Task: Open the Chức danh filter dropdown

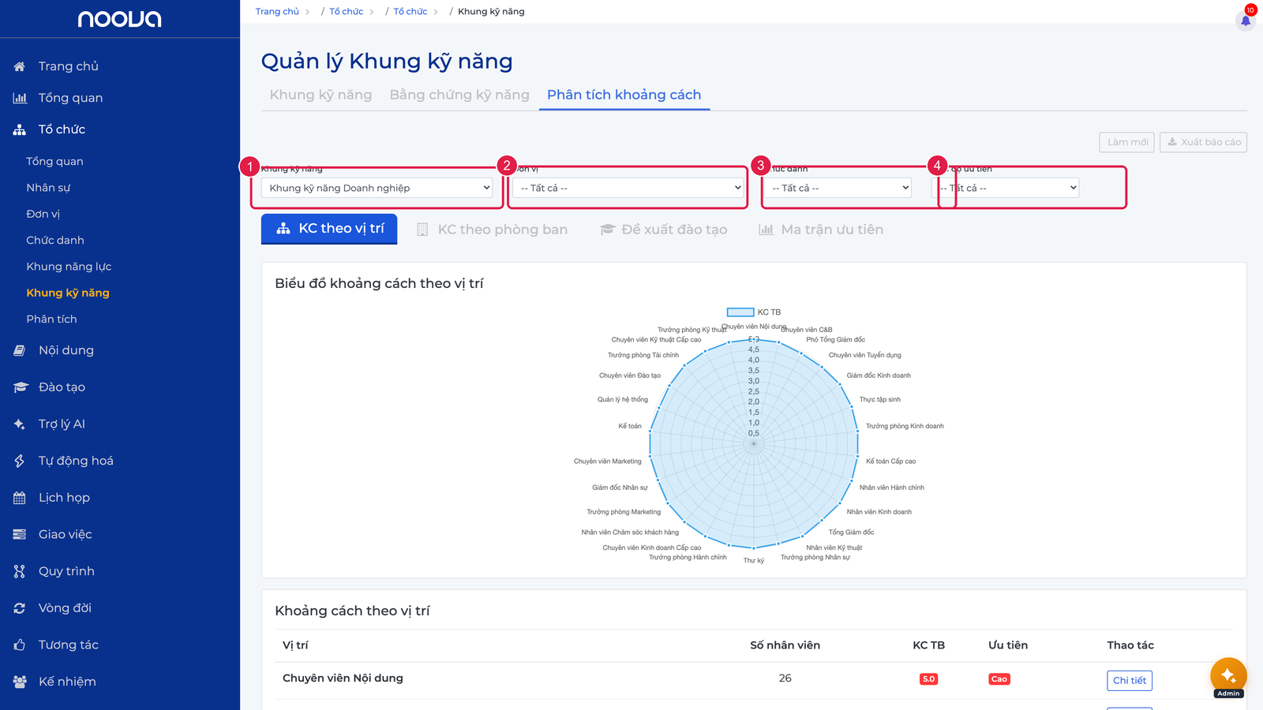Action: click(x=838, y=188)
